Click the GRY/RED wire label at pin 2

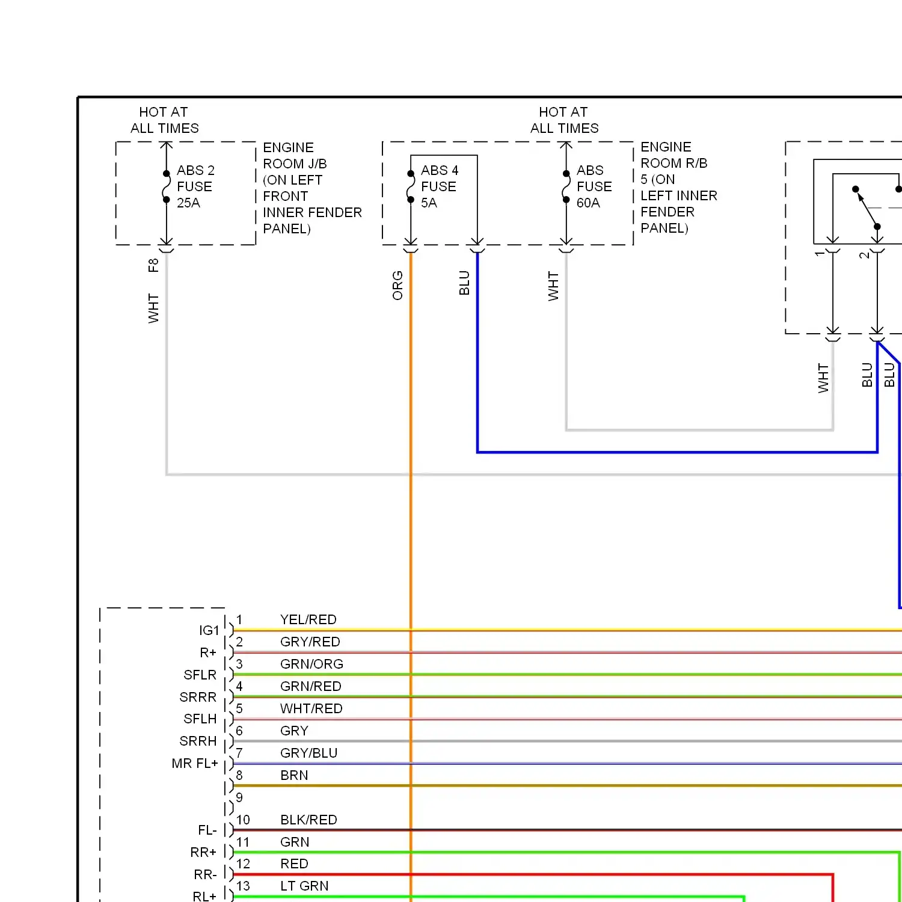pyautogui.click(x=310, y=642)
